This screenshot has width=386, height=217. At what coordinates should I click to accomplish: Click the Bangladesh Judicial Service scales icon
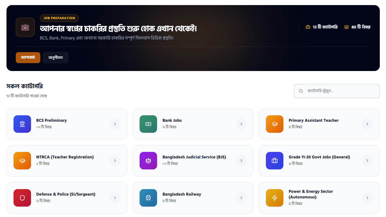point(148,161)
